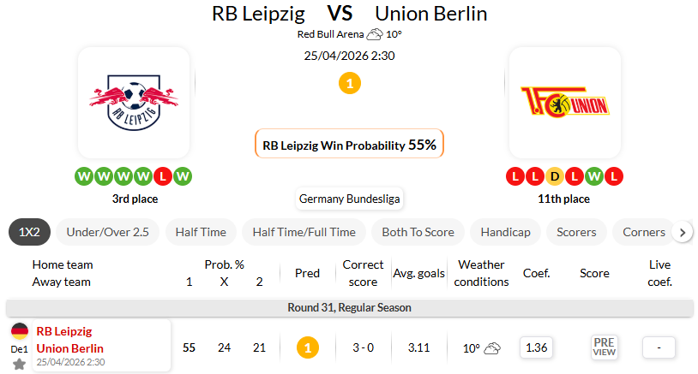
Task: Show the Scorers tab
Action: click(576, 232)
